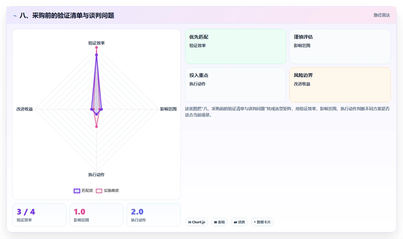Open the 投入重点 card
The width and height of the screenshot is (403, 239).
pos(236,85)
